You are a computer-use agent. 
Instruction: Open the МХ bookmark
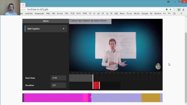pos(53,13)
